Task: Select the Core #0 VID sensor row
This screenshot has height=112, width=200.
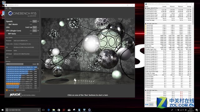Action: [168, 25]
